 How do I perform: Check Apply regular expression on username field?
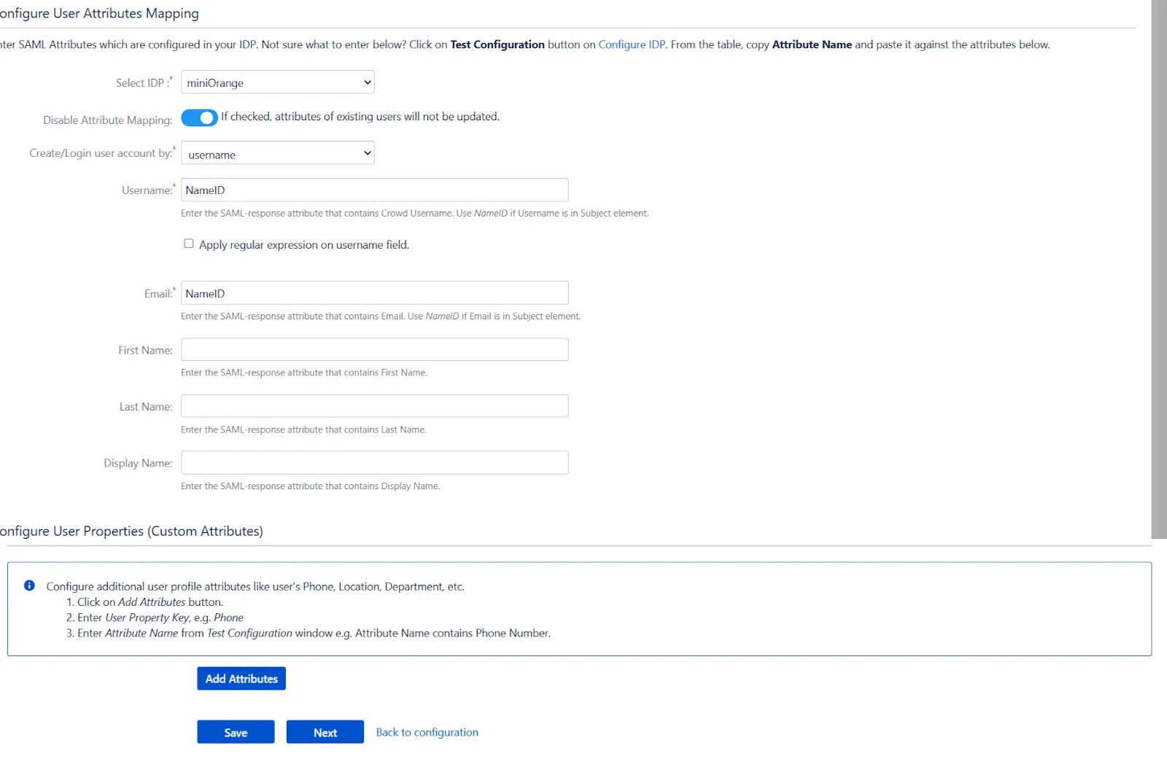(x=188, y=243)
